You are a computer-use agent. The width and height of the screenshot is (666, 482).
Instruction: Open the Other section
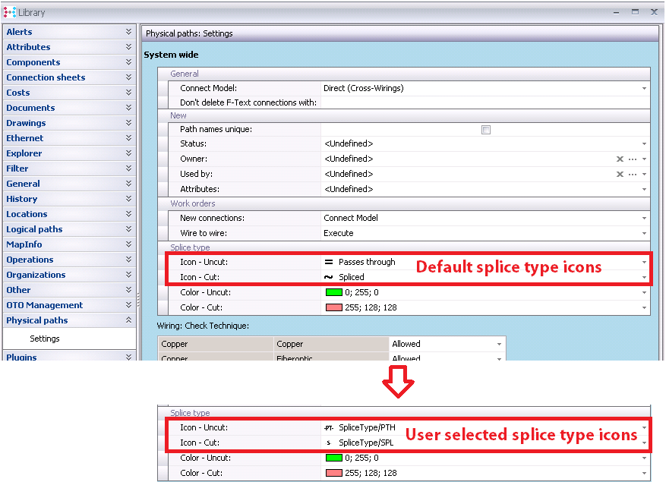pyautogui.click(x=69, y=290)
